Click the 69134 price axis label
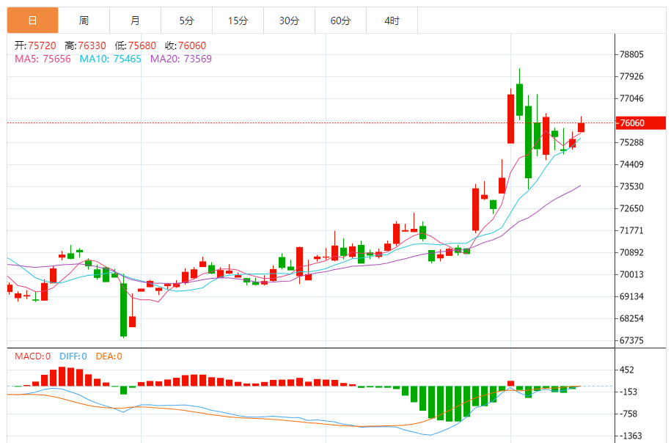The height and width of the screenshot is (443, 671). tap(631, 296)
